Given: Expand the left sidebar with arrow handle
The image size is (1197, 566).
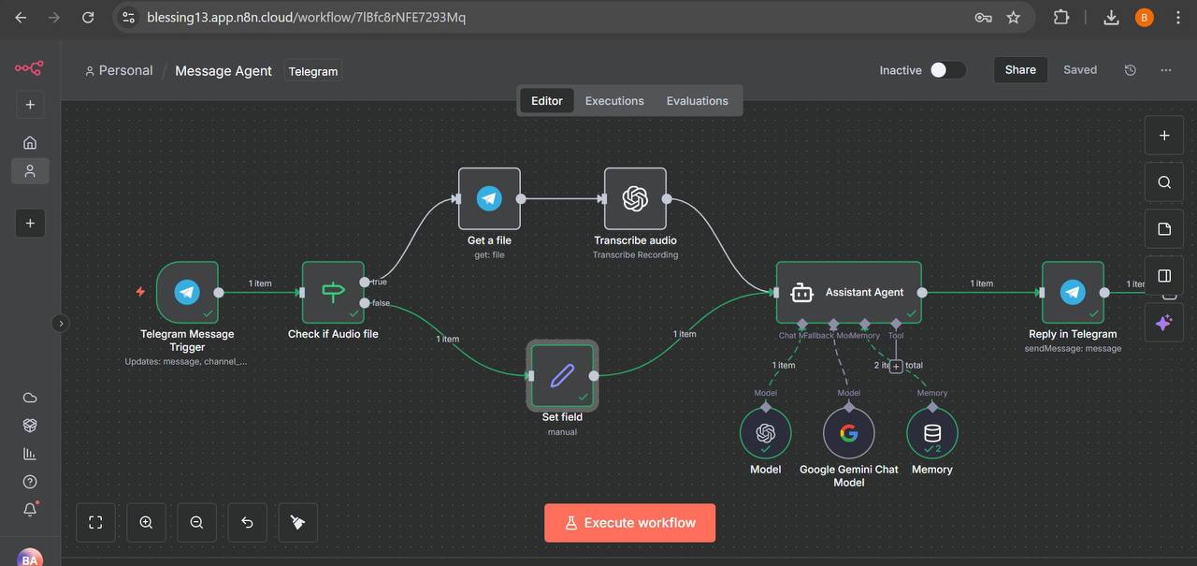Looking at the screenshot, I should [61, 323].
